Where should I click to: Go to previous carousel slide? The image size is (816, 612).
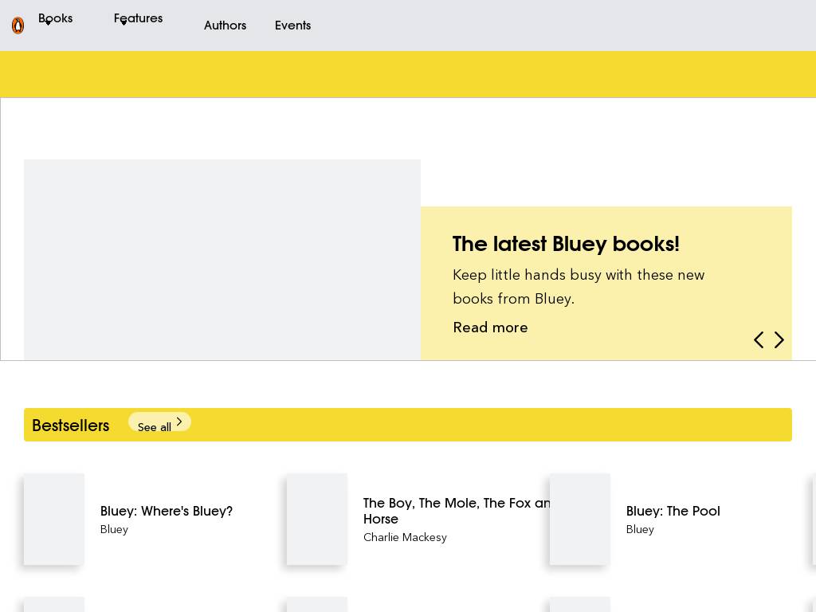[759, 340]
